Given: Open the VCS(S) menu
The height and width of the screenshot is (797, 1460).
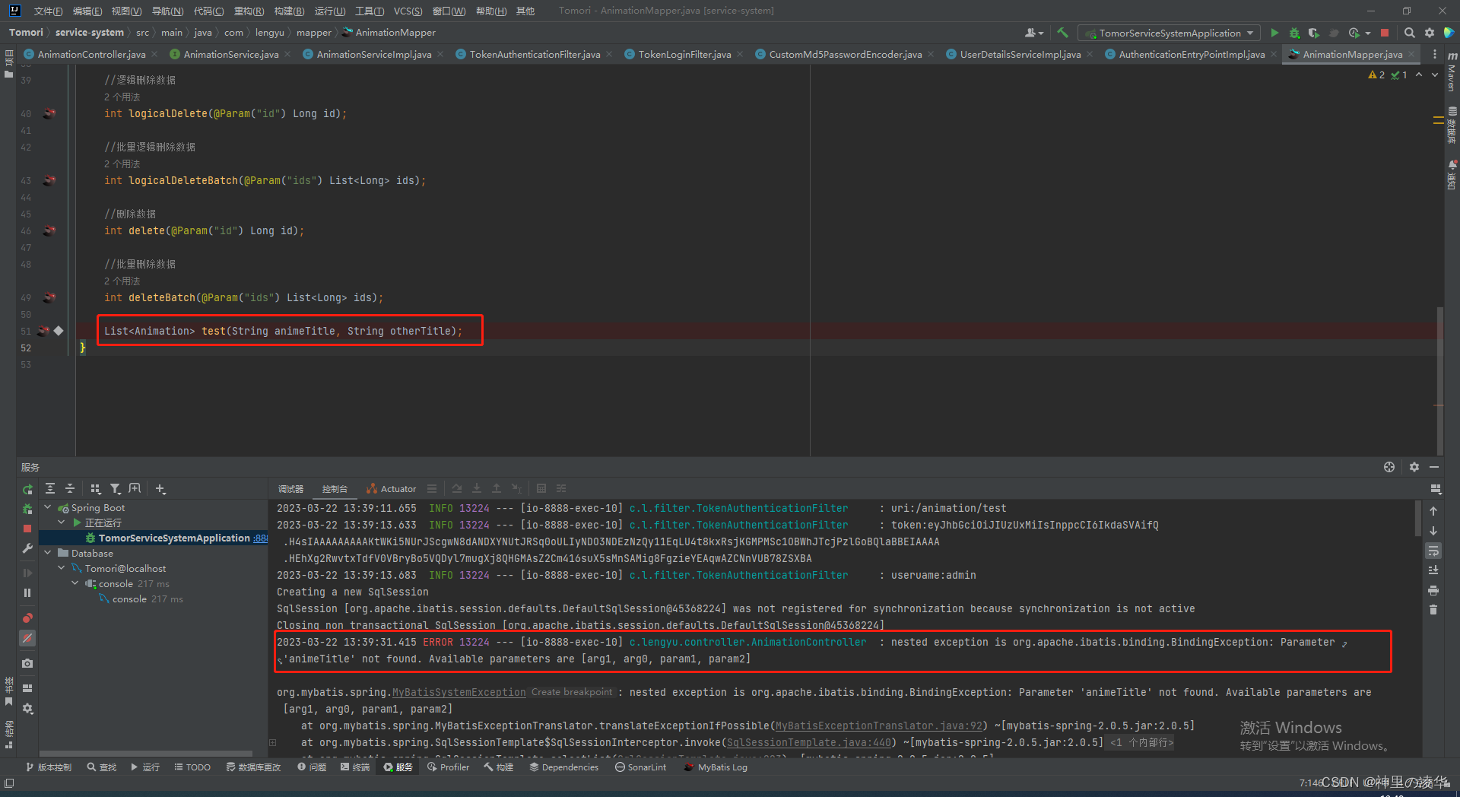Looking at the screenshot, I should (408, 11).
